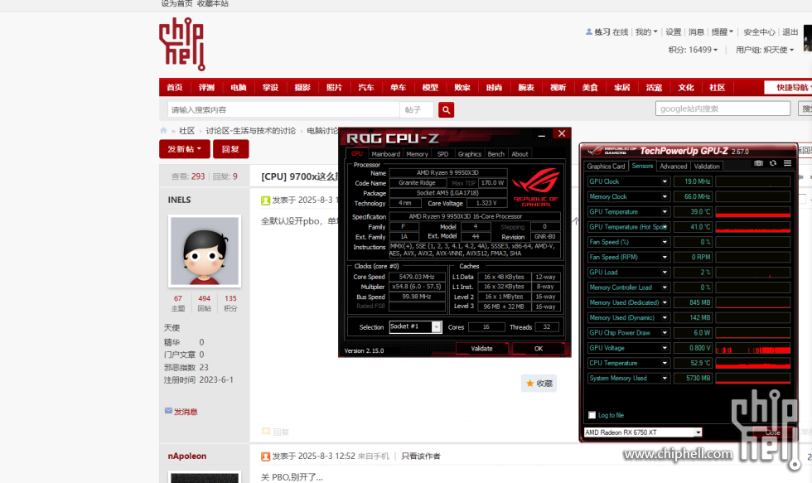Click the red search magnifier button

[446, 109]
